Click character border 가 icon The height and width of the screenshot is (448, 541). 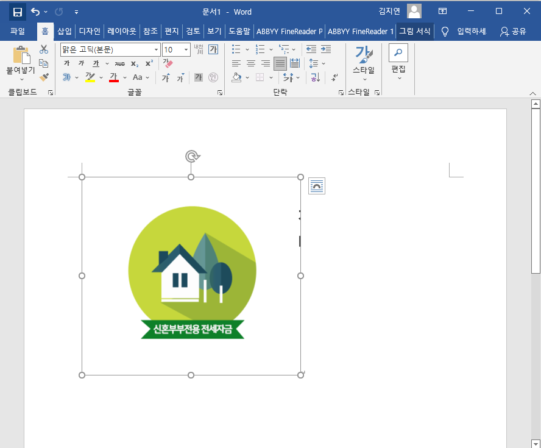(213, 49)
